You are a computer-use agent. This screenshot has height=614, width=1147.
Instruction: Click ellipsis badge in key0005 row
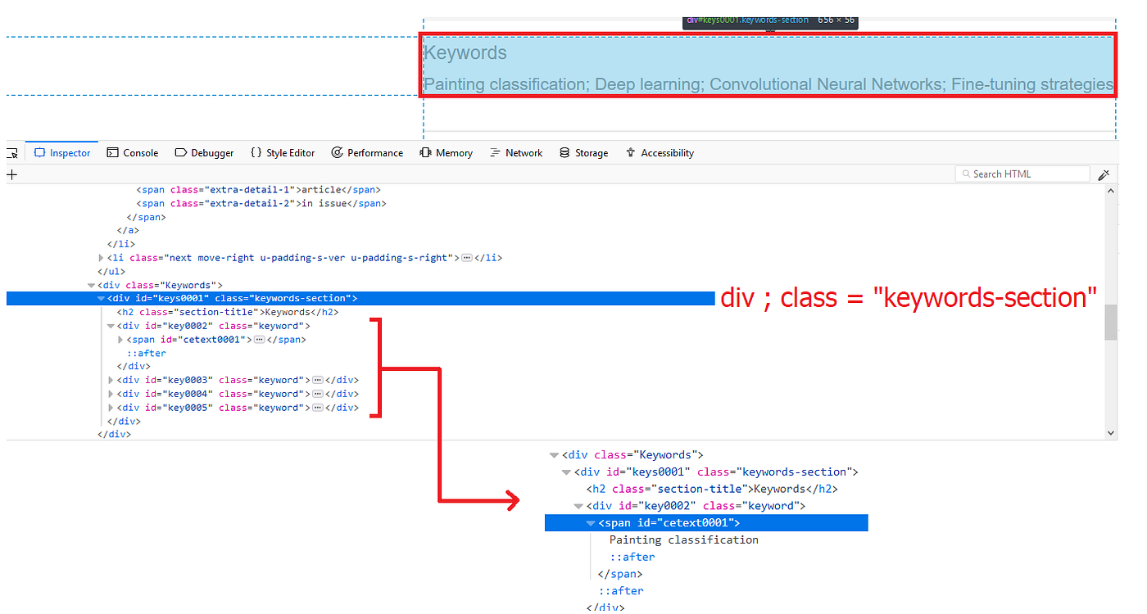(318, 408)
